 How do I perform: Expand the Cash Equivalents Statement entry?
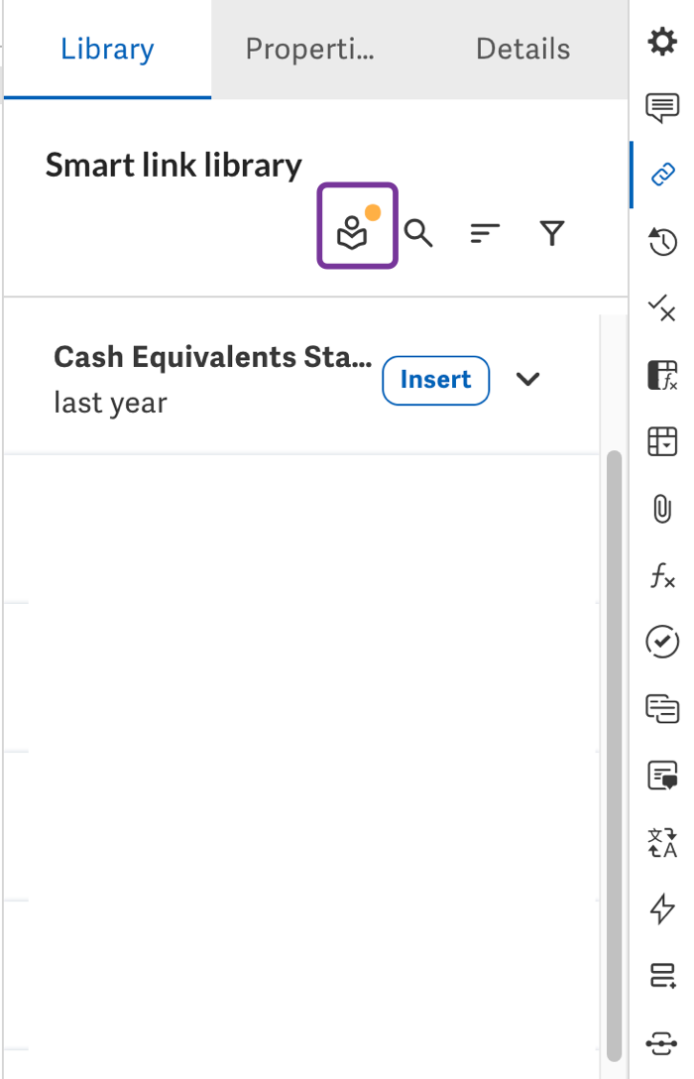pyautogui.click(x=528, y=379)
